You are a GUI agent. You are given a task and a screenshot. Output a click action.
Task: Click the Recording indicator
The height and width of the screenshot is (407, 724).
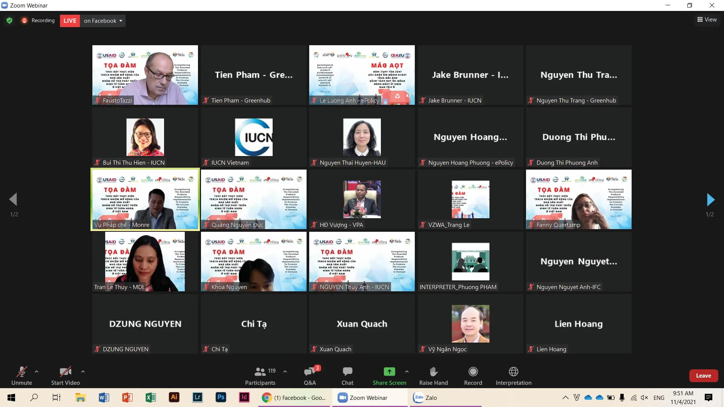(38, 20)
